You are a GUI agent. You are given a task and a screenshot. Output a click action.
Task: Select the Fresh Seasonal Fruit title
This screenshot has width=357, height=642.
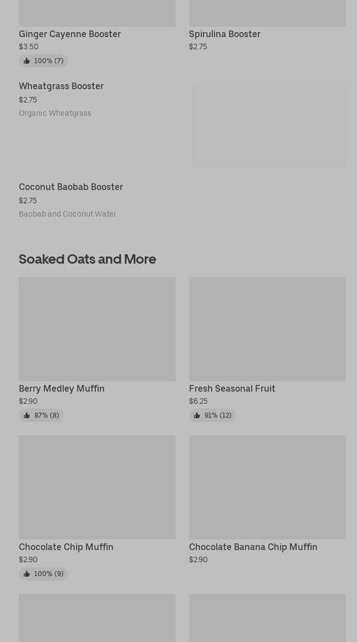point(232,389)
